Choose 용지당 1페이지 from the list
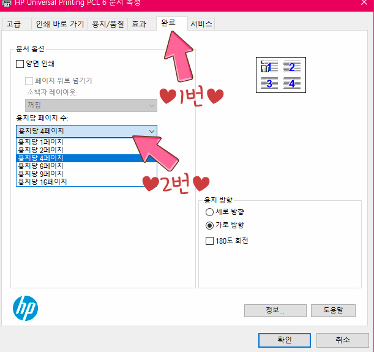The width and height of the screenshot is (374, 352). pos(86,142)
